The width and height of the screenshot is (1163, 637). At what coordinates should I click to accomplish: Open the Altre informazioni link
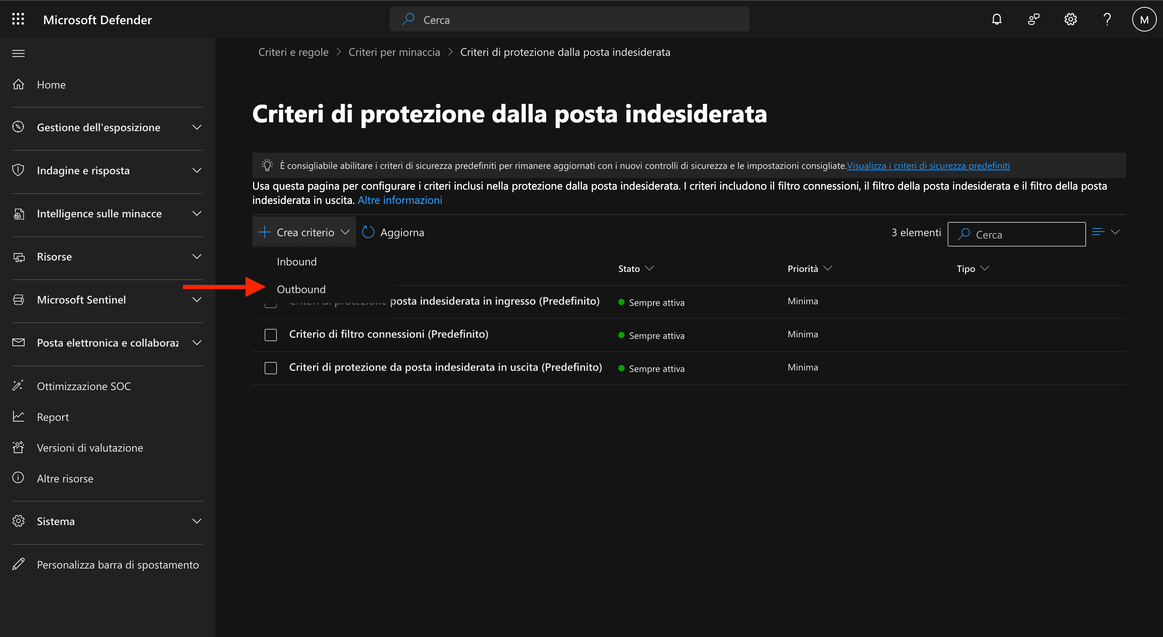(x=400, y=200)
